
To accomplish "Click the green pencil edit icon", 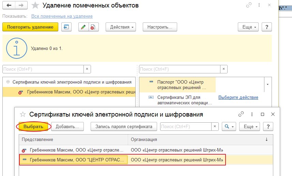I will 83,27.
